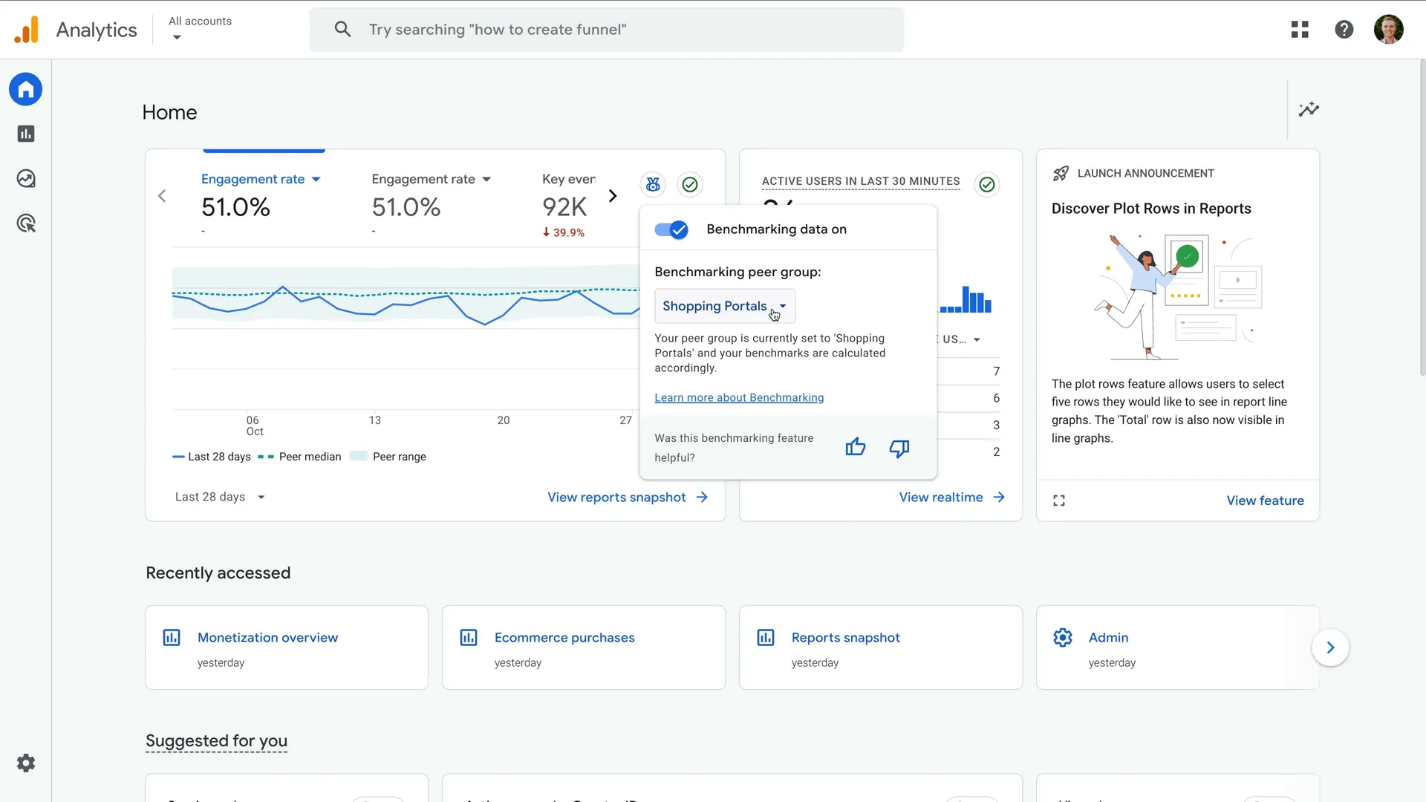The height and width of the screenshot is (802, 1426).
Task: Open the All accounts selector
Action: click(199, 29)
